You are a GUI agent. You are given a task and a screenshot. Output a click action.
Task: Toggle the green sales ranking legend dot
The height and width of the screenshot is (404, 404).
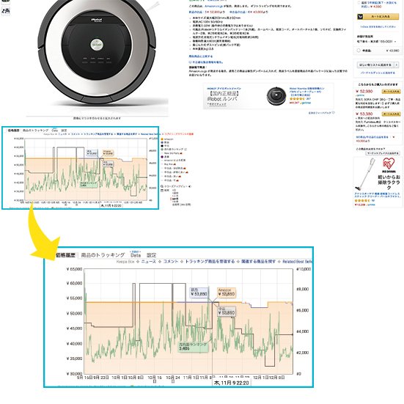click(162, 150)
